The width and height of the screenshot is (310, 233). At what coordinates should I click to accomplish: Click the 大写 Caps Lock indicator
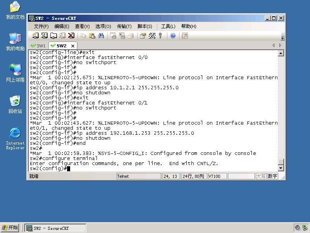(261, 176)
